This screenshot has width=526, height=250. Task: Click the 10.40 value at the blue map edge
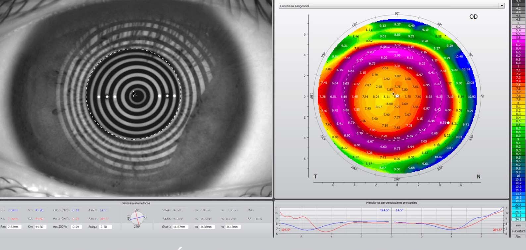459,57
